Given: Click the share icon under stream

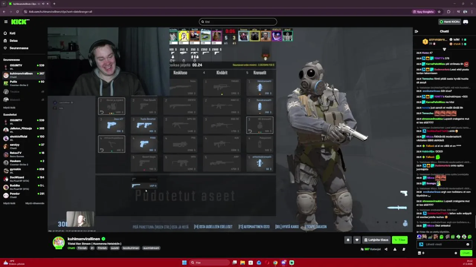Looking at the screenshot, I should tap(386, 249).
